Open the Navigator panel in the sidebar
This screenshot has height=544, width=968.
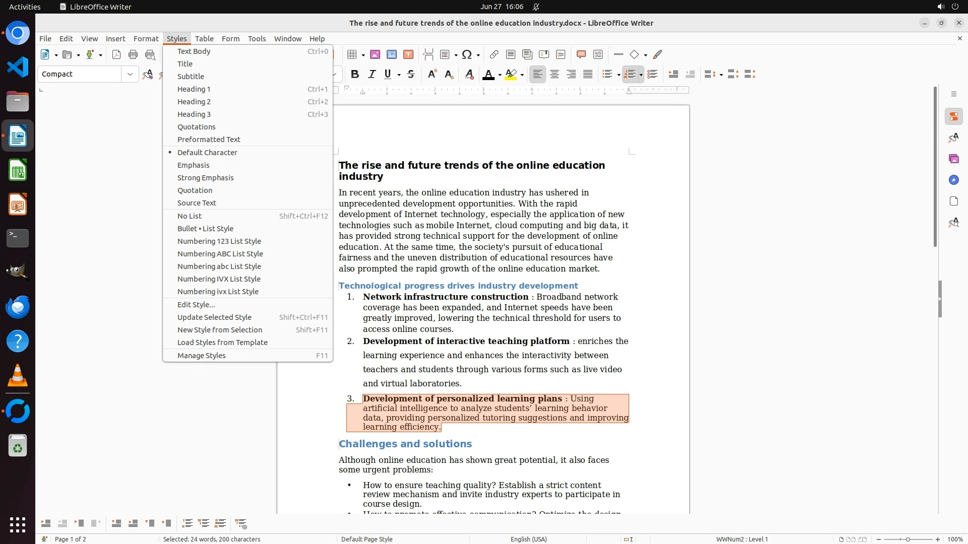tap(953, 180)
